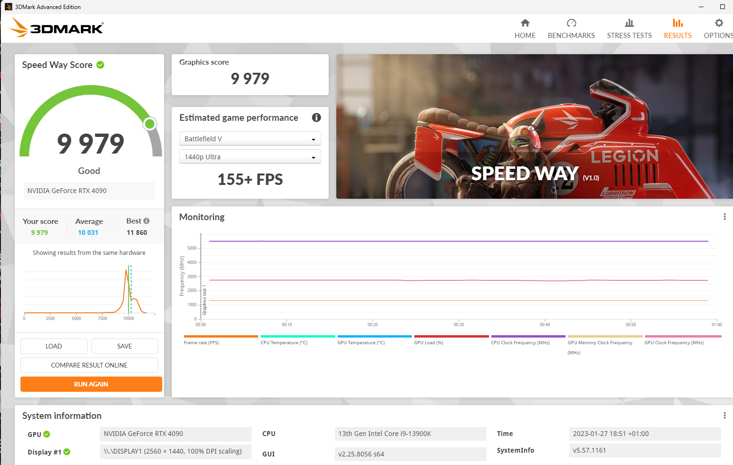733x465 pixels.
Task: Maximize the 3DMark window
Action: coord(723,7)
